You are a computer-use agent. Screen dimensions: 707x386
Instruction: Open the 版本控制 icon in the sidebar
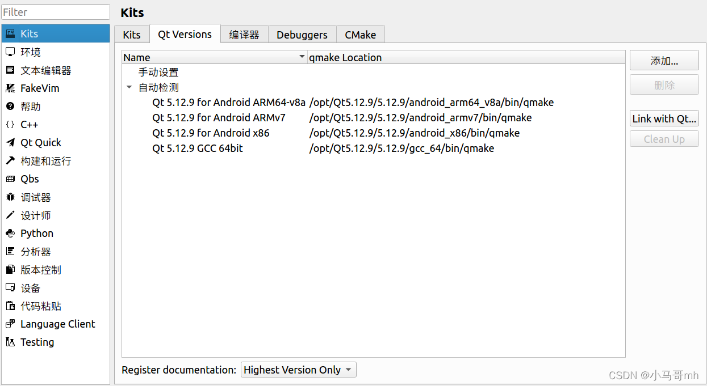[10, 270]
